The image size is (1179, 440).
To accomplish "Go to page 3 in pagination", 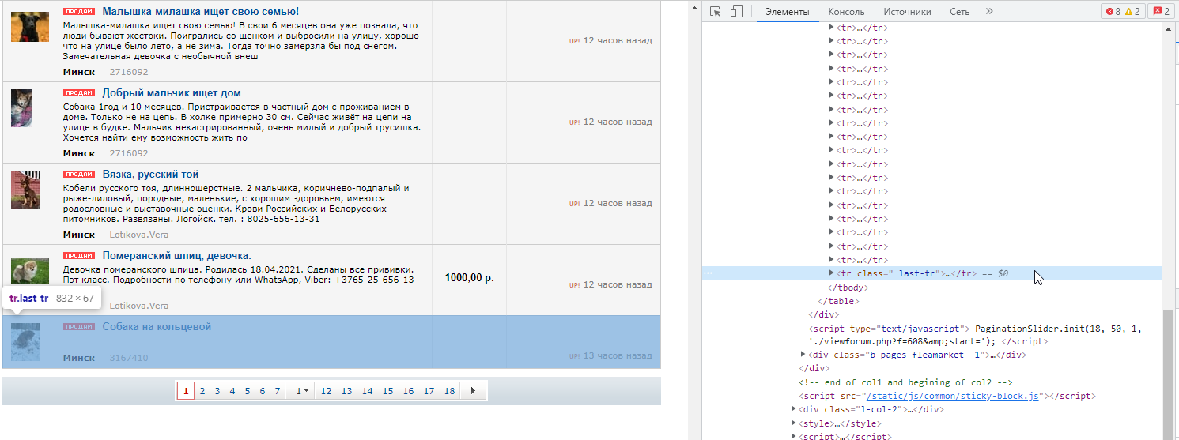I will click(x=217, y=391).
